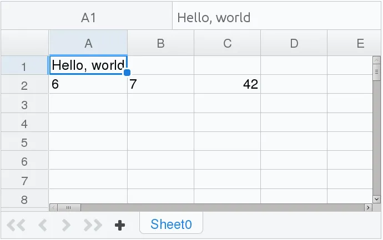Add a new sheet with plus icon

tap(120, 225)
